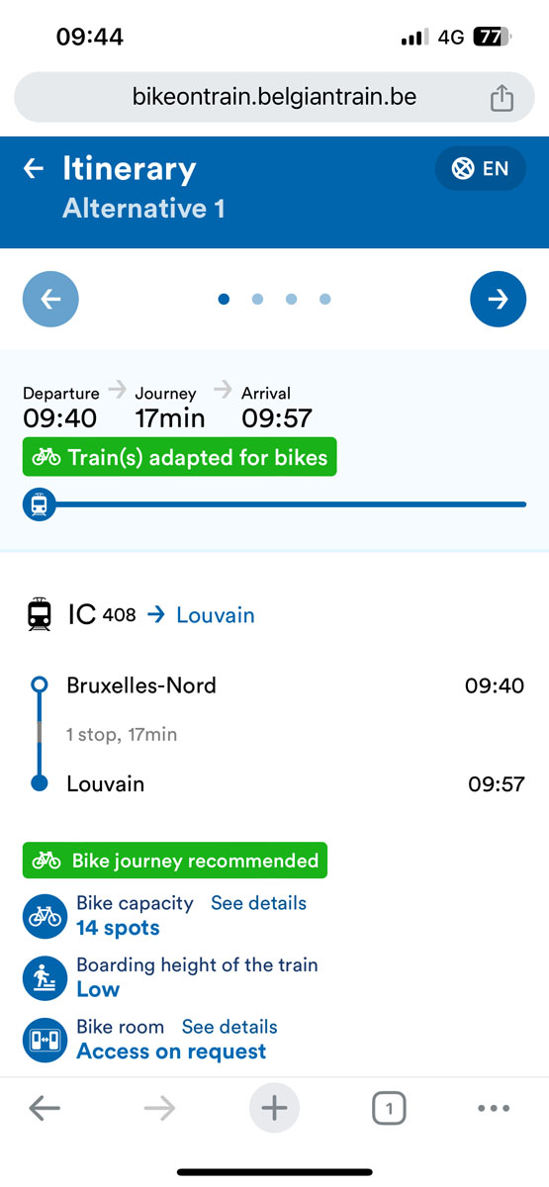Click the train marker on journey timeline
Image resolution: width=549 pixels, height=1187 pixels.
click(39, 504)
